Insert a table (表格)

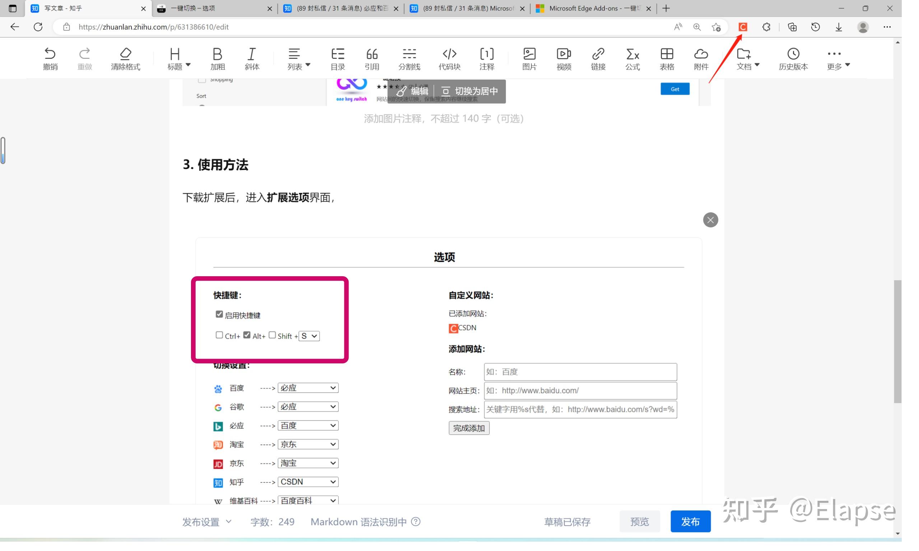(667, 59)
